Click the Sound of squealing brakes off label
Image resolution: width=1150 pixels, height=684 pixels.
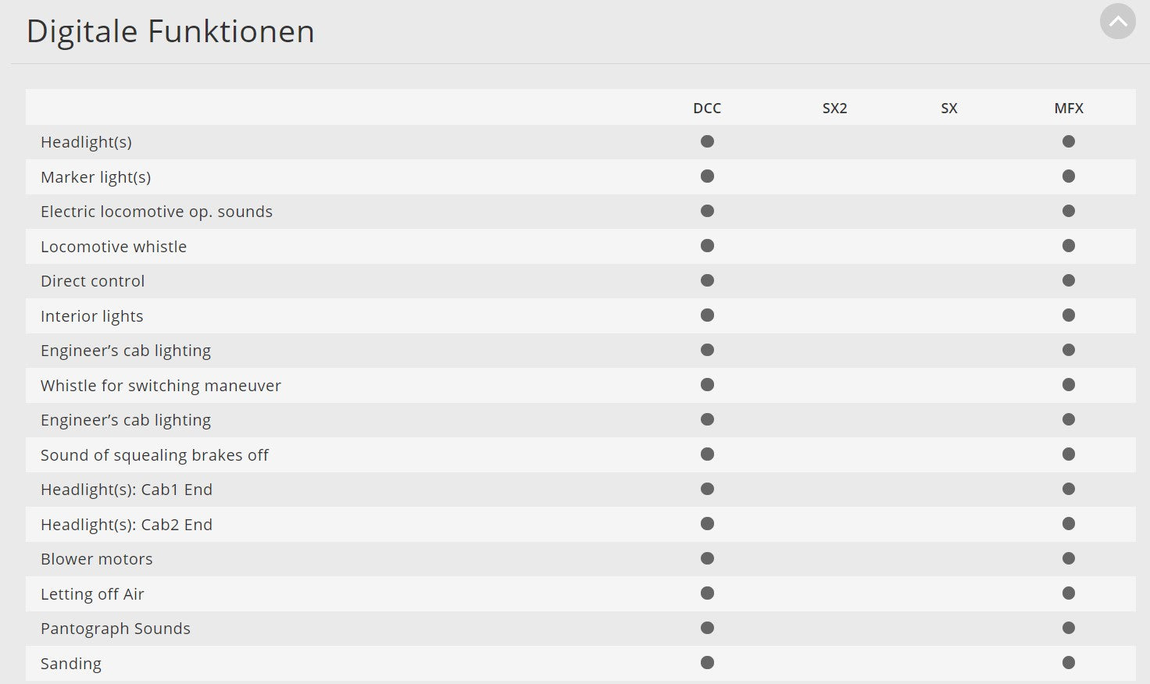(x=154, y=455)
